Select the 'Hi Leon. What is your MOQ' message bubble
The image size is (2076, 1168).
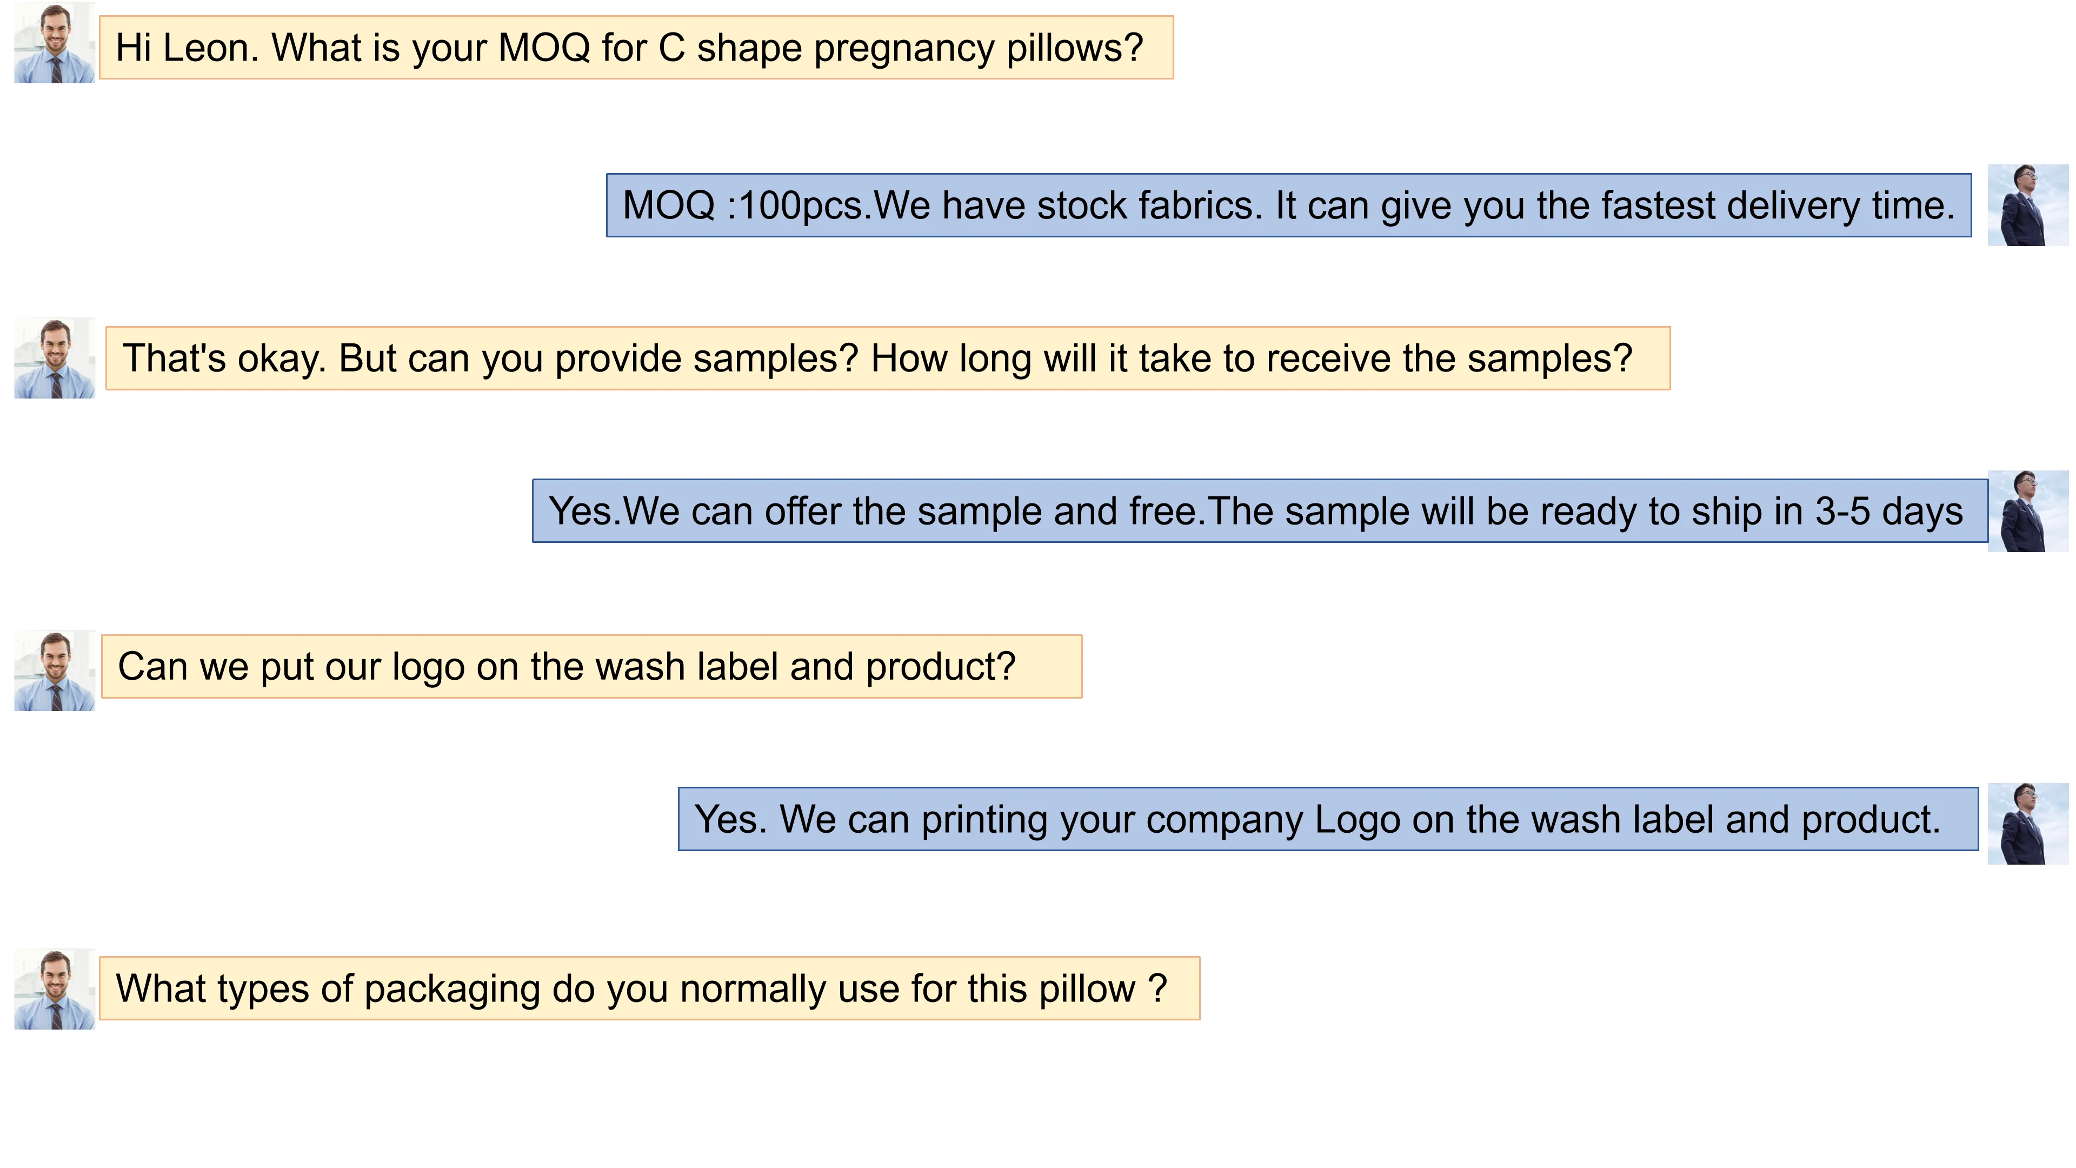pos(635,48)
